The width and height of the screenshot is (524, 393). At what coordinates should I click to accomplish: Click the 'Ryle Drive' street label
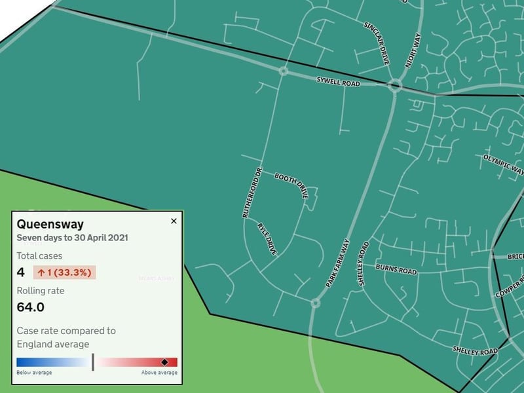click(267, 239)
